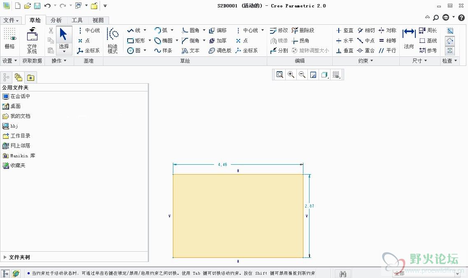The height and width of the screenshot is (278, 468).
Task: Click the Offset (偏移) tool
Action: coord(218,30)
